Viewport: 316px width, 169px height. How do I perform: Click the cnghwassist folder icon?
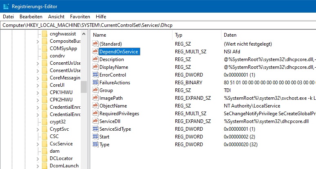click(x=44, y=34)
